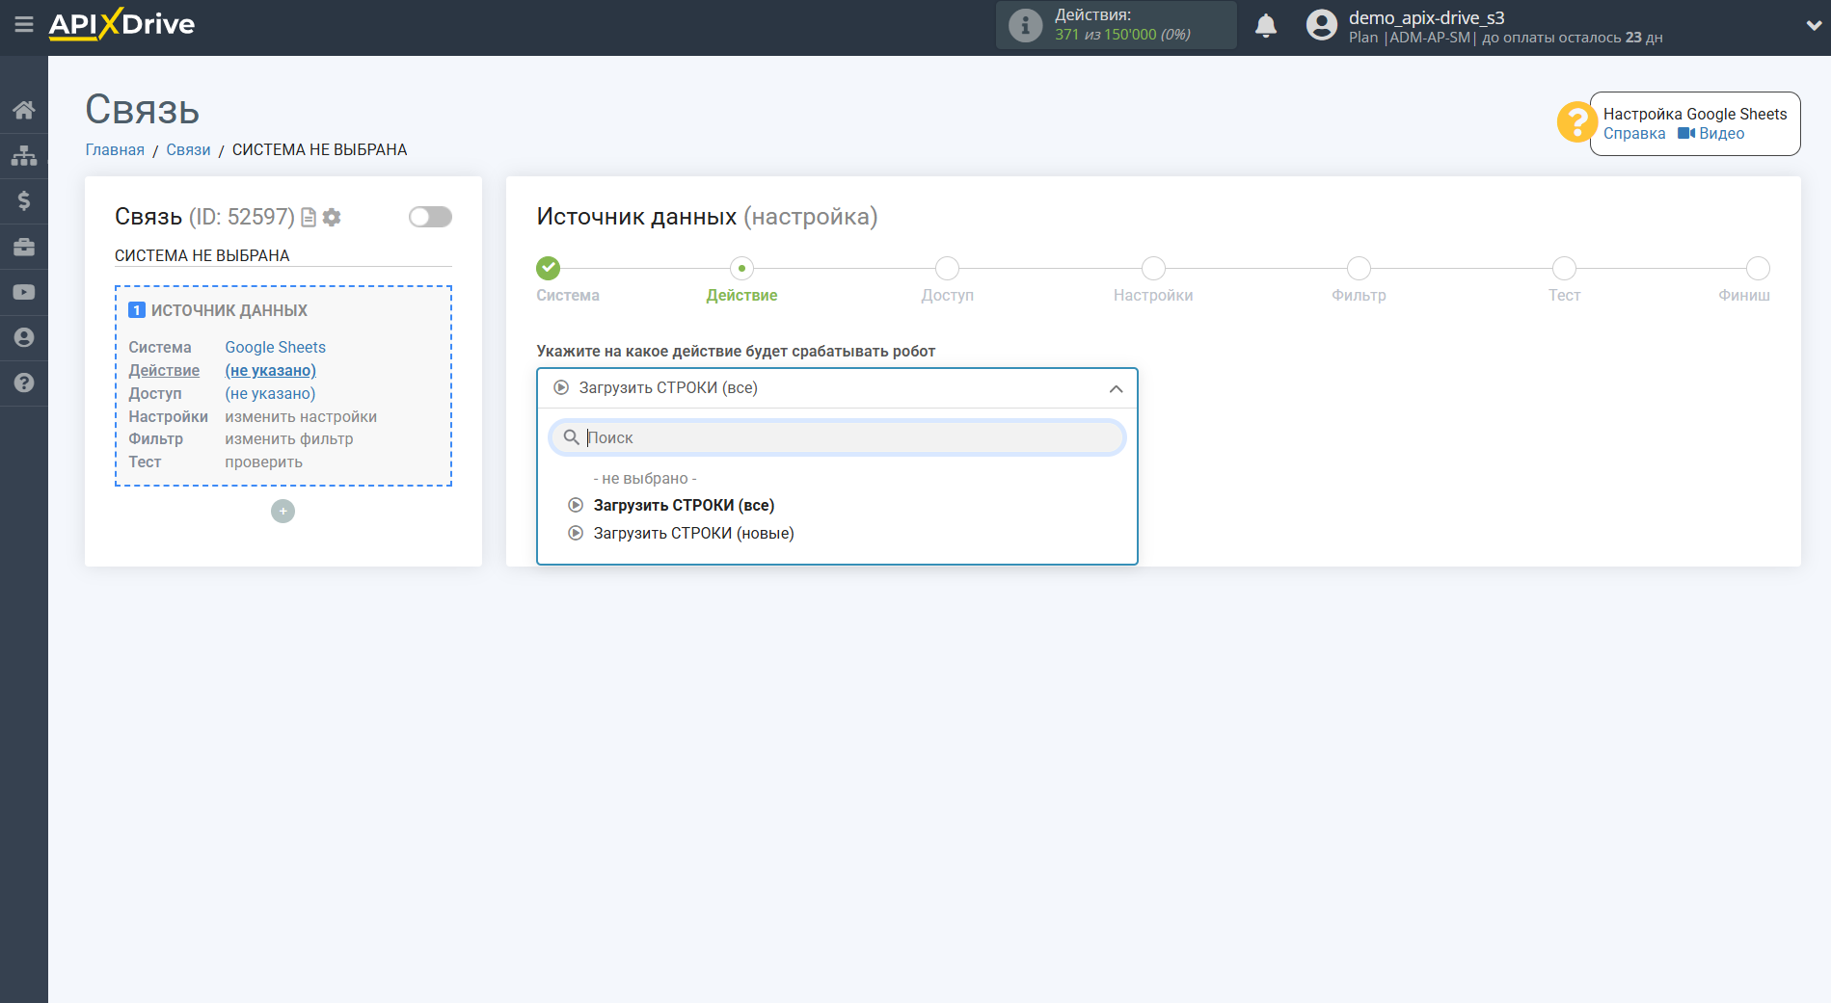Click the video icon in the sidebar

(x=24, y=292)
